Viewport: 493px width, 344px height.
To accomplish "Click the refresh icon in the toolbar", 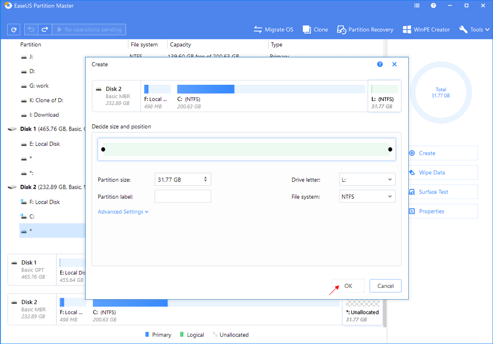I will click(14, 30).
